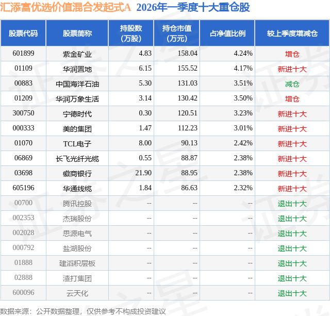Select stock name 盐湖股份
330x316 pixels.
[x=77, y=248]
